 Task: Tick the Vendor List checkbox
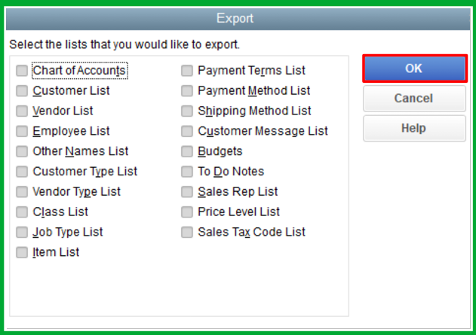pyautogui.click(x=22, y=111)
